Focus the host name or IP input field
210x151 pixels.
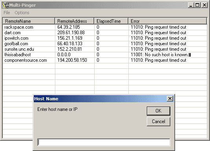click(x=104, y=142)
